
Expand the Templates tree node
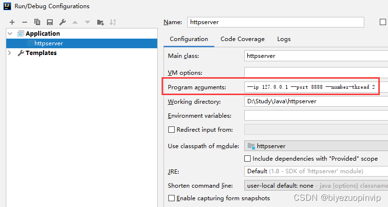click(x=10, y=53)
